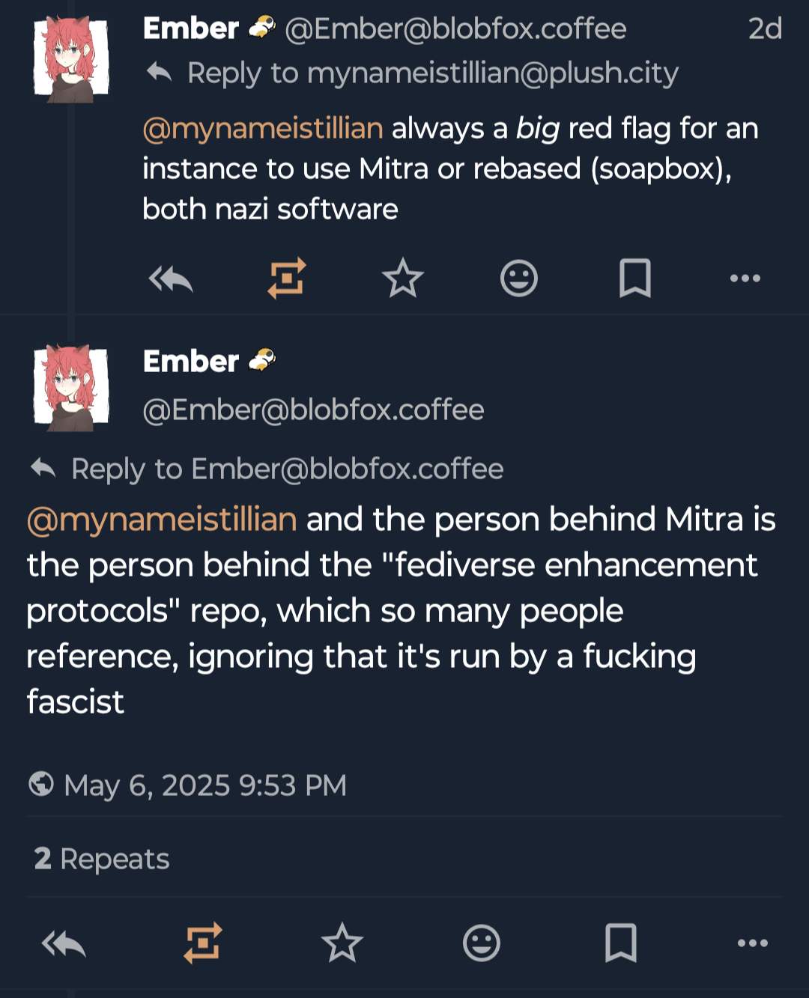Add emoji reaction to top post
809x998 pixels.
coord(518,279)
